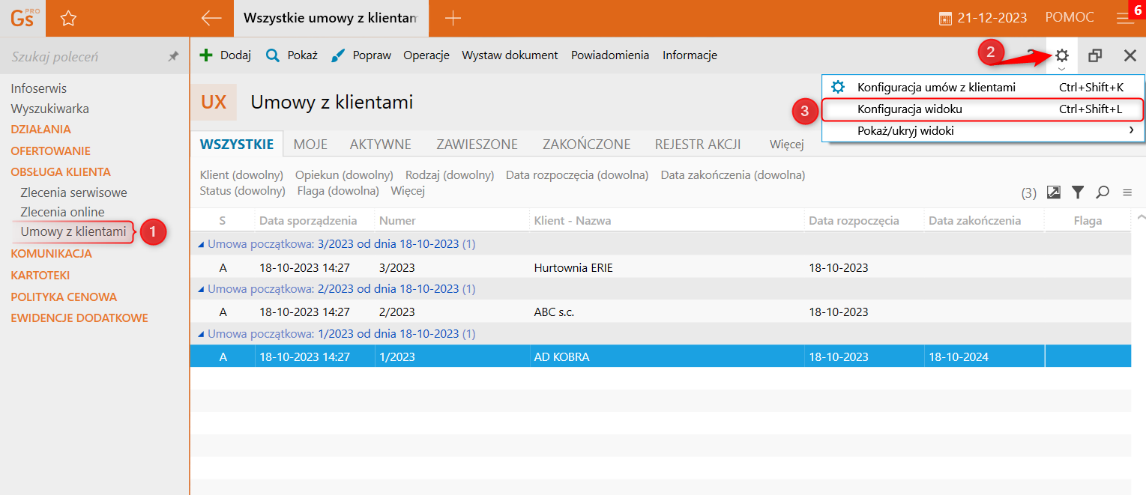Click Pokaż in the toolbar
The height and width of the screenshot is (495, 1146).
[x=292, y=55]
